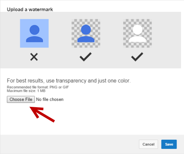This screenshot has height=154, width=184.
Task: Click 'Recommended file format: PNG or GIF'
Action: click(x=38, y=87)
